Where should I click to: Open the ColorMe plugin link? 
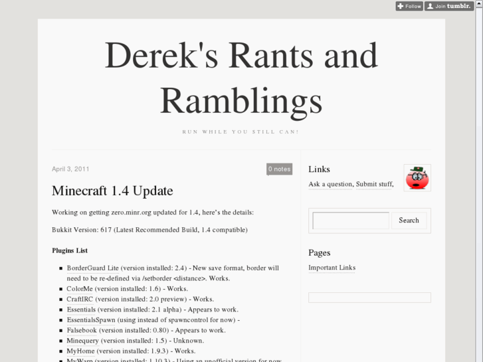80,289
